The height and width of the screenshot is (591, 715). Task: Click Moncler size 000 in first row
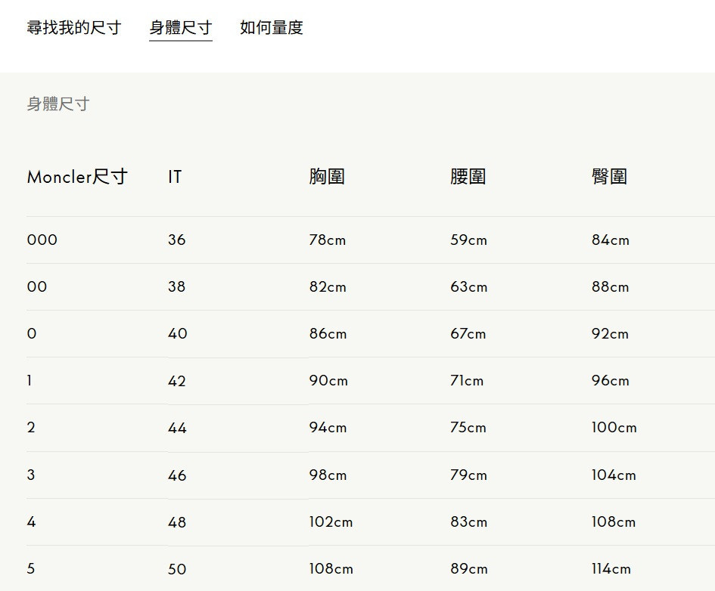(x=42, y=240)
